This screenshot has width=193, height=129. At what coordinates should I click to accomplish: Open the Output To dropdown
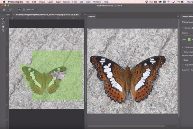tap(192, 70)
